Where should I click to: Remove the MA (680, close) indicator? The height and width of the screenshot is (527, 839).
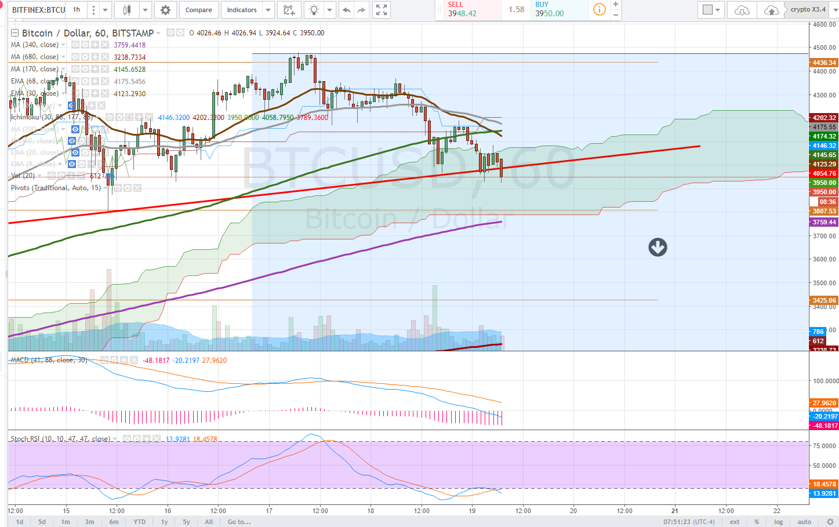click(104, 57)
